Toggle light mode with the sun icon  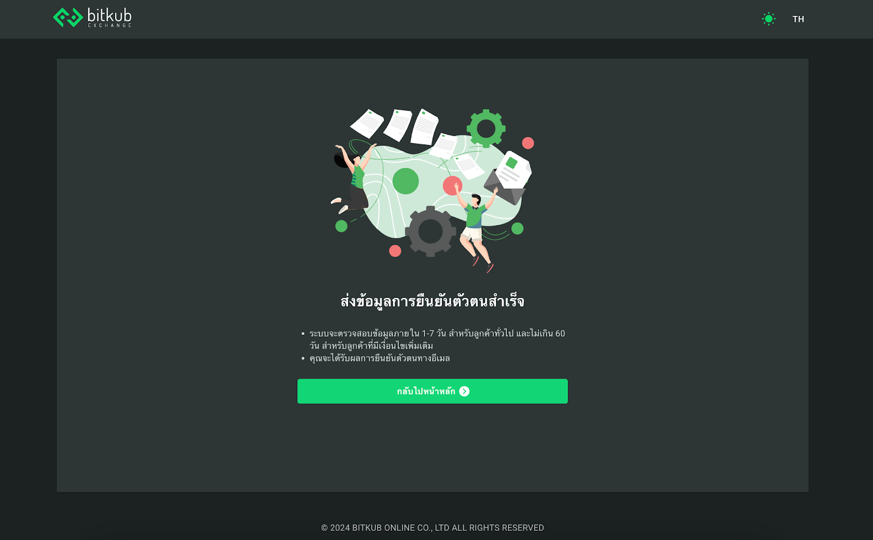(x=769, y=19)
